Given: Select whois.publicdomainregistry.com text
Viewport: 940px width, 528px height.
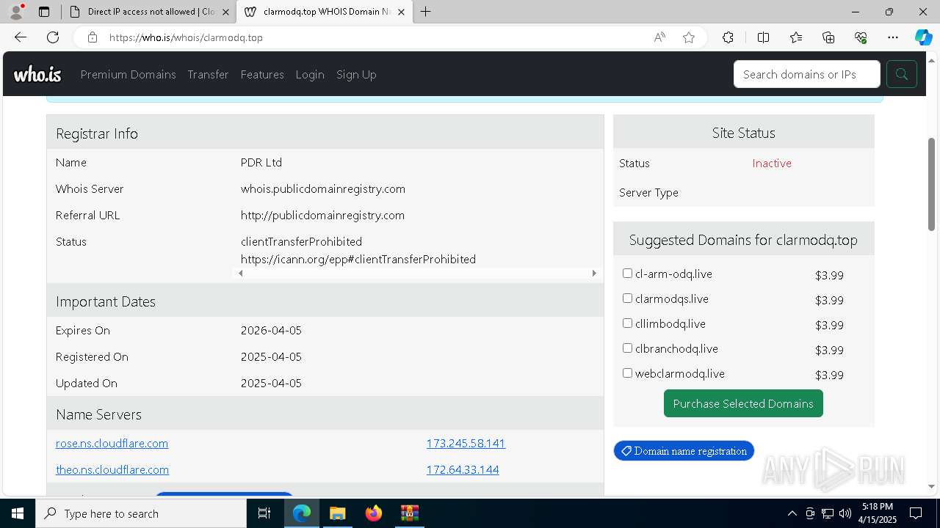Looking at the screenshot, I should [x=323, y=188].
